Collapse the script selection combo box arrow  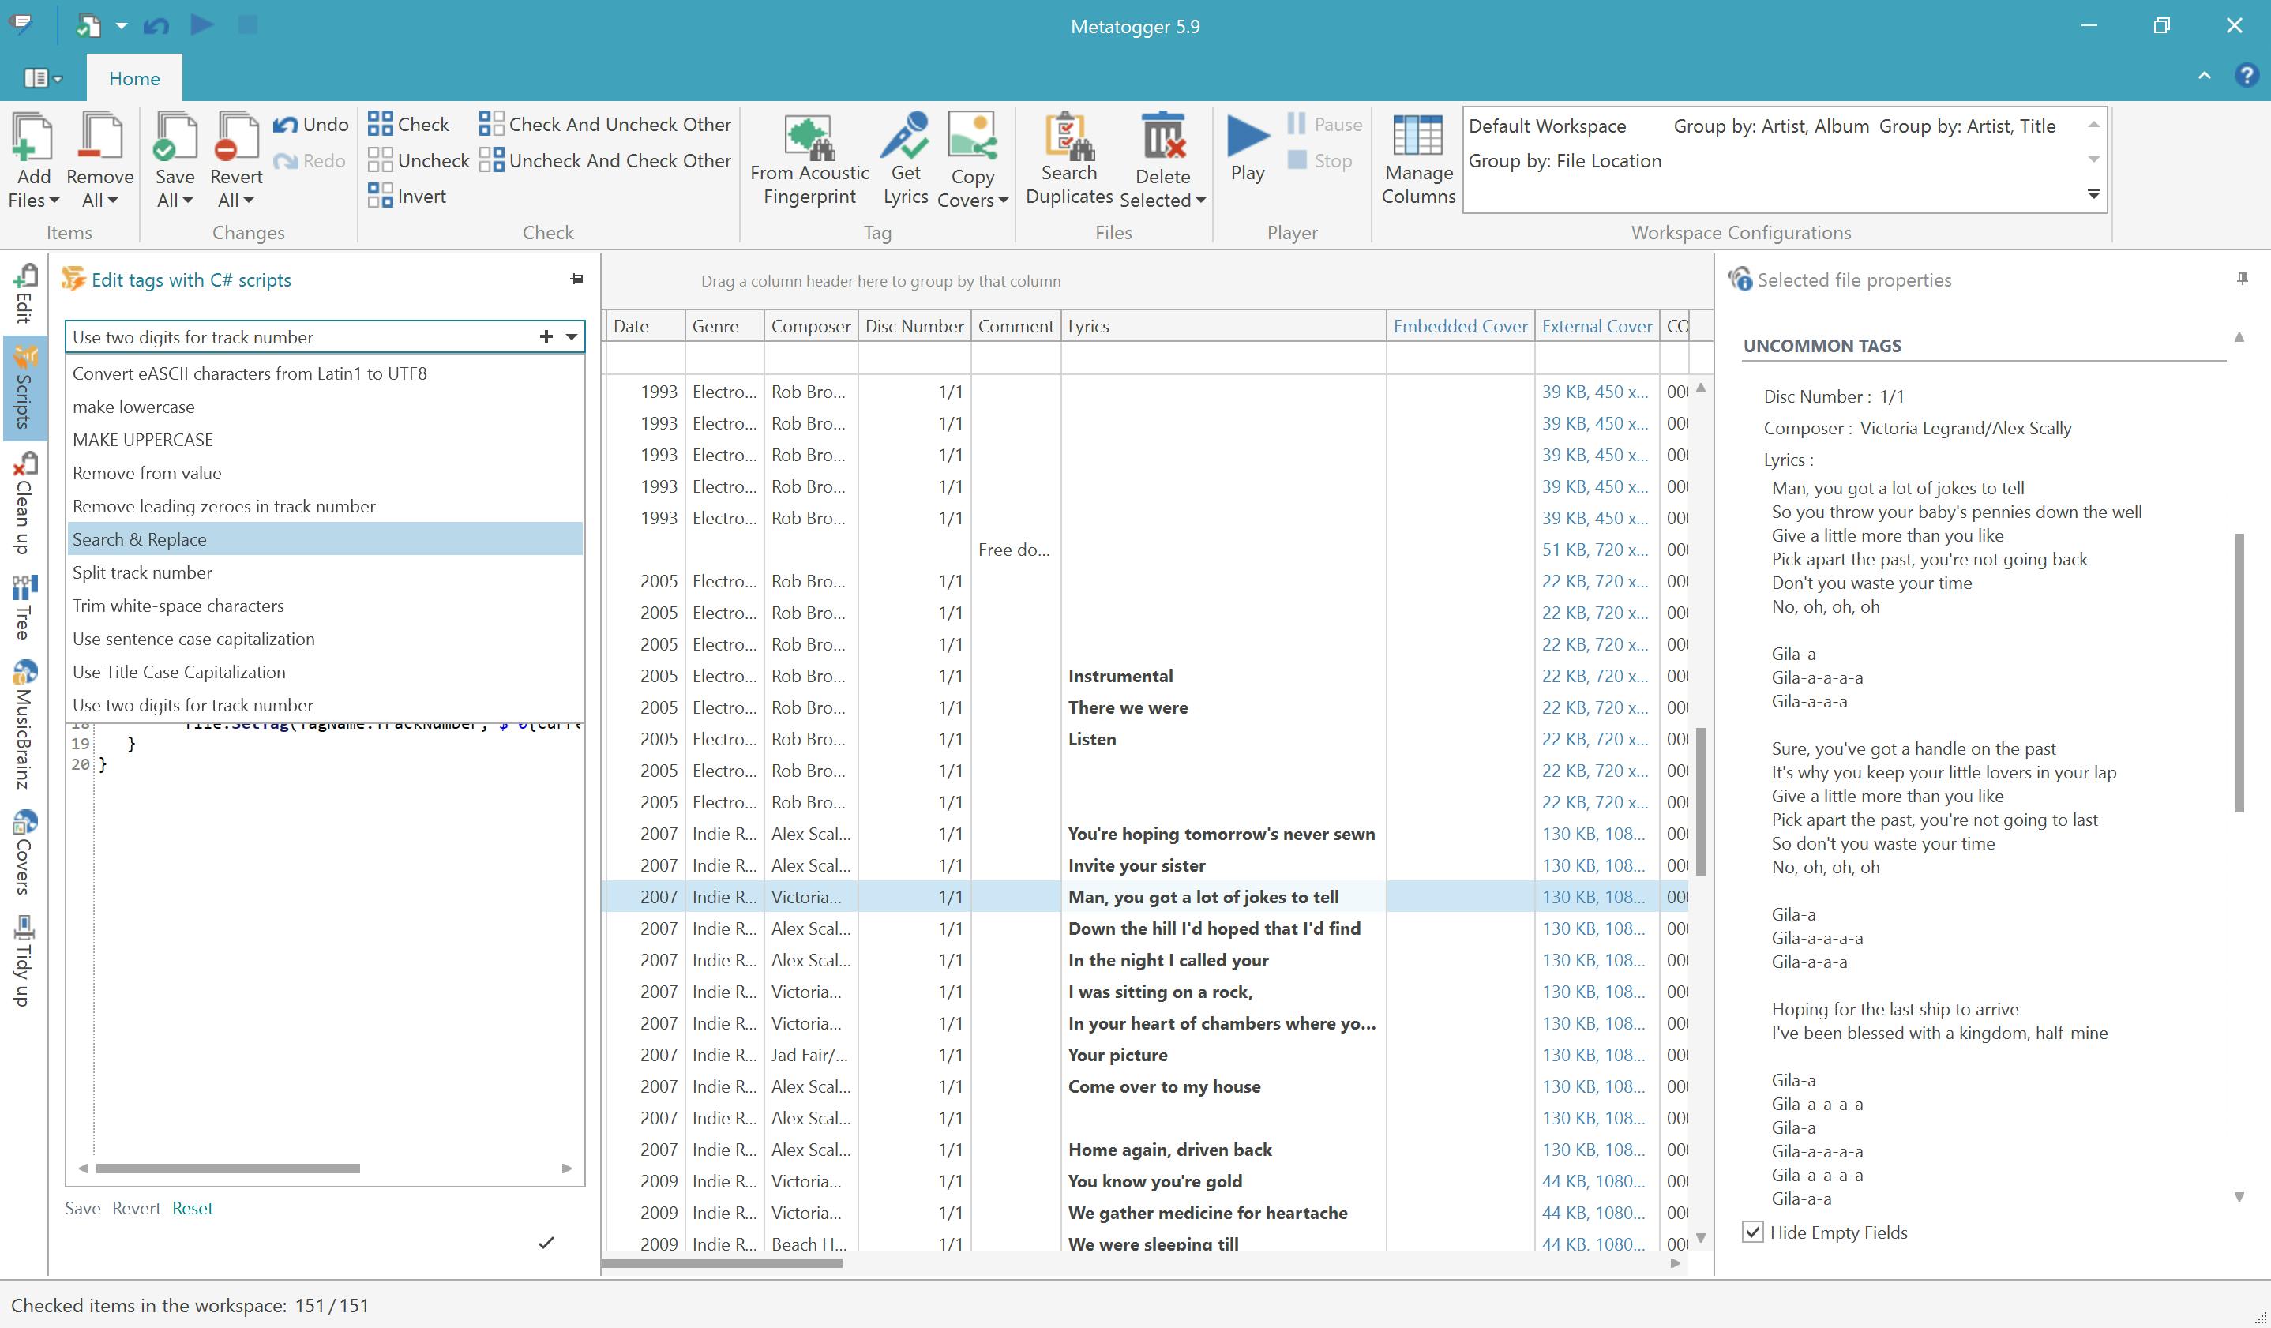pyautogui.click(x=572, y=337)
